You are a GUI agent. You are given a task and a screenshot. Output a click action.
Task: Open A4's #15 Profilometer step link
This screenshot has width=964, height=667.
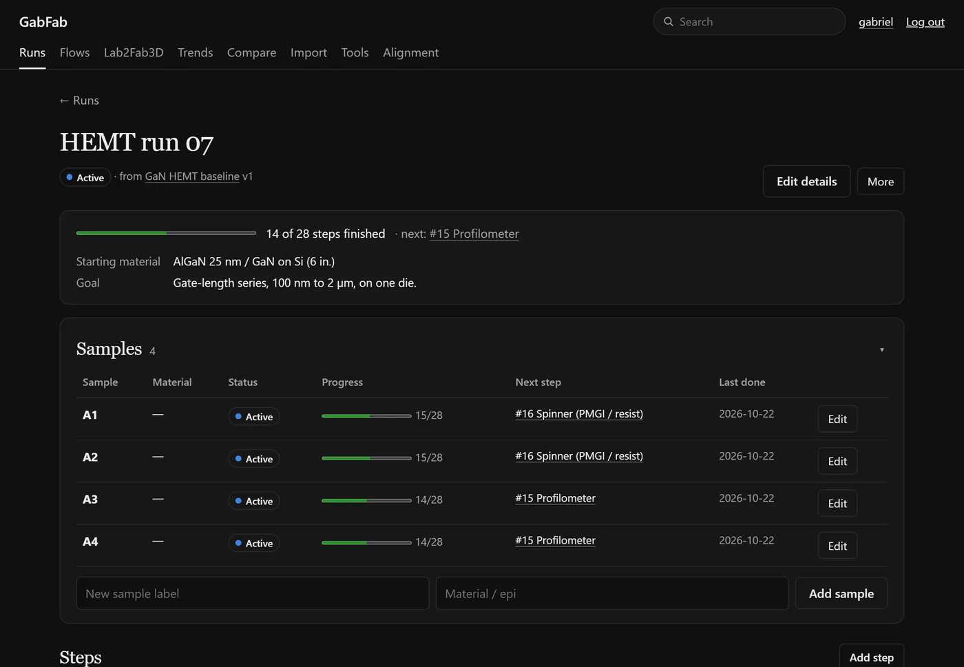[x=555, y=540]
